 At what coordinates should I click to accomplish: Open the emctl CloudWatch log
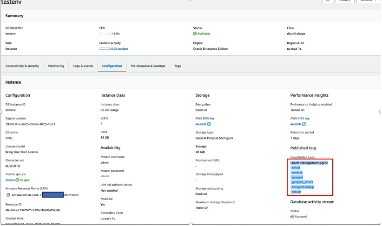pyautogui.click(x=296, y=168)
